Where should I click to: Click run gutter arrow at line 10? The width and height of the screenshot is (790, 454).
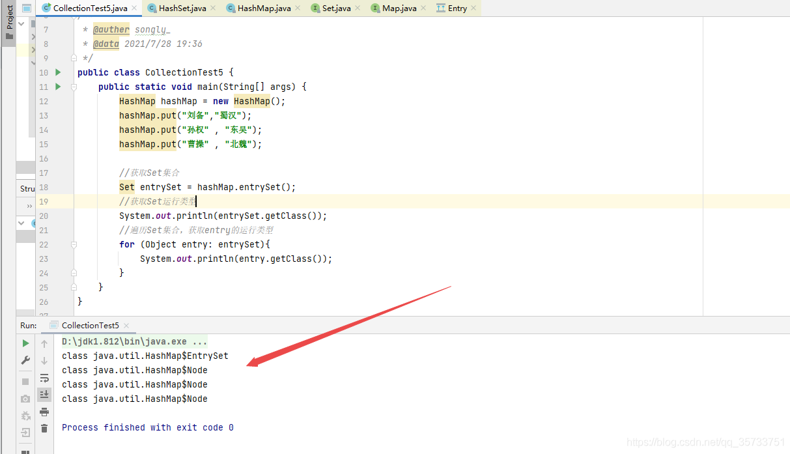pyautogui.click(x=58, y=72)
